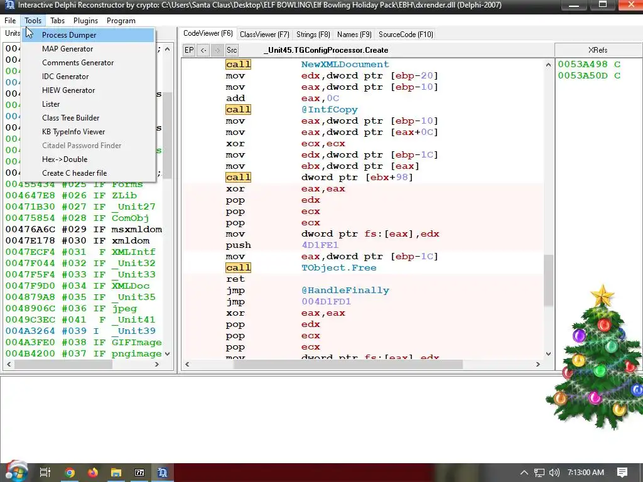
Task: Click the @HandleFinally jump target
Action: pos(345,290)
